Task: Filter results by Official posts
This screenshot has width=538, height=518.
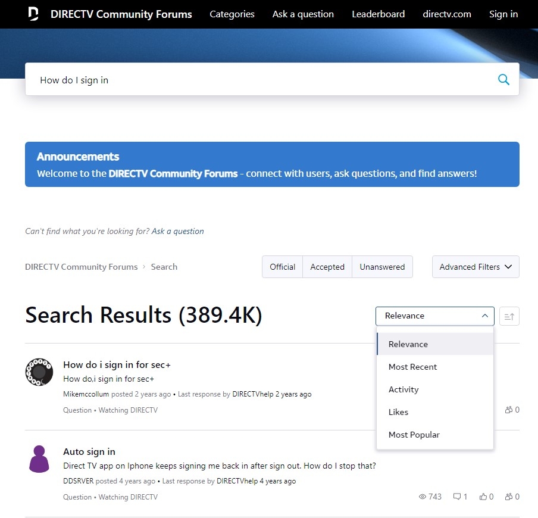Action: 282,267
